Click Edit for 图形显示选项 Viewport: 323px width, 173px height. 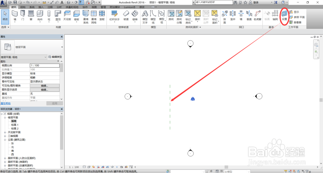45,90
